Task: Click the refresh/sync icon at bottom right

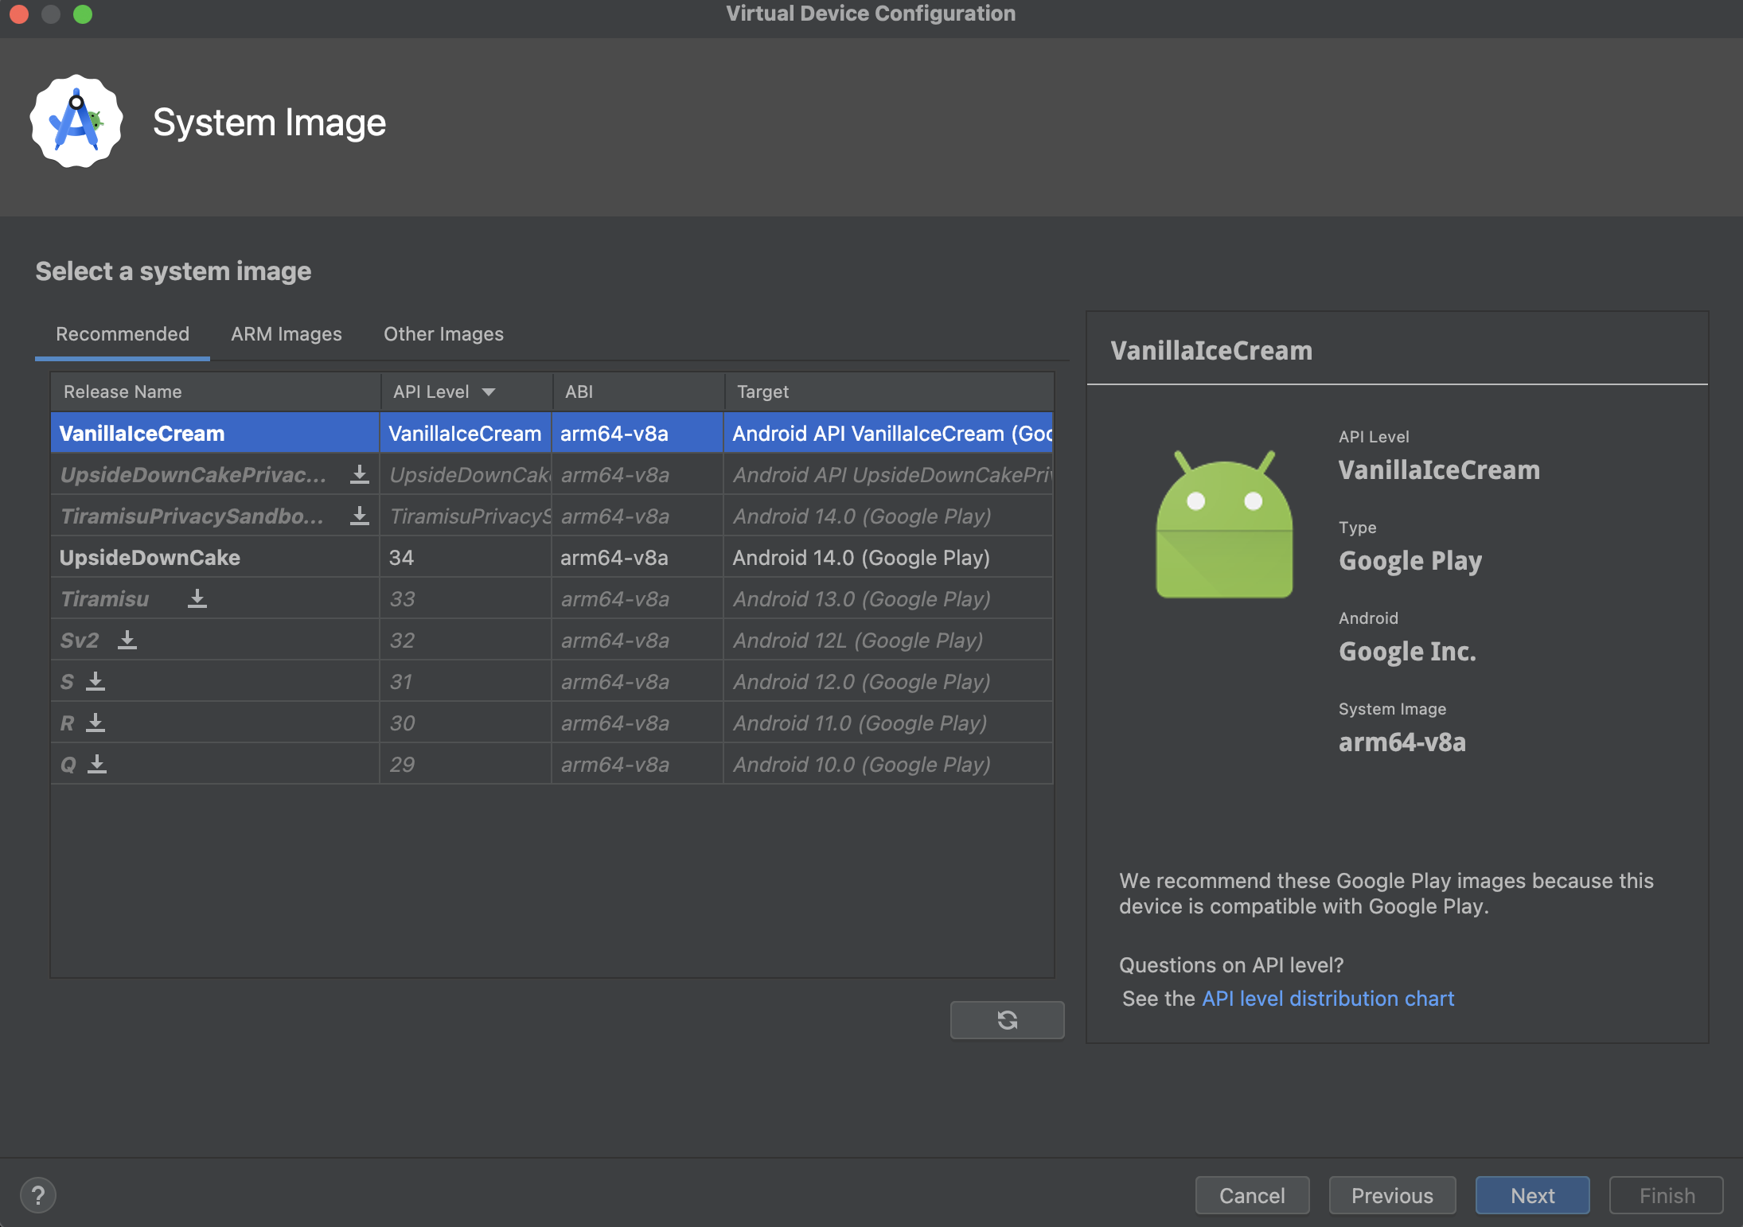Action: click(x=1008, y=1019)
